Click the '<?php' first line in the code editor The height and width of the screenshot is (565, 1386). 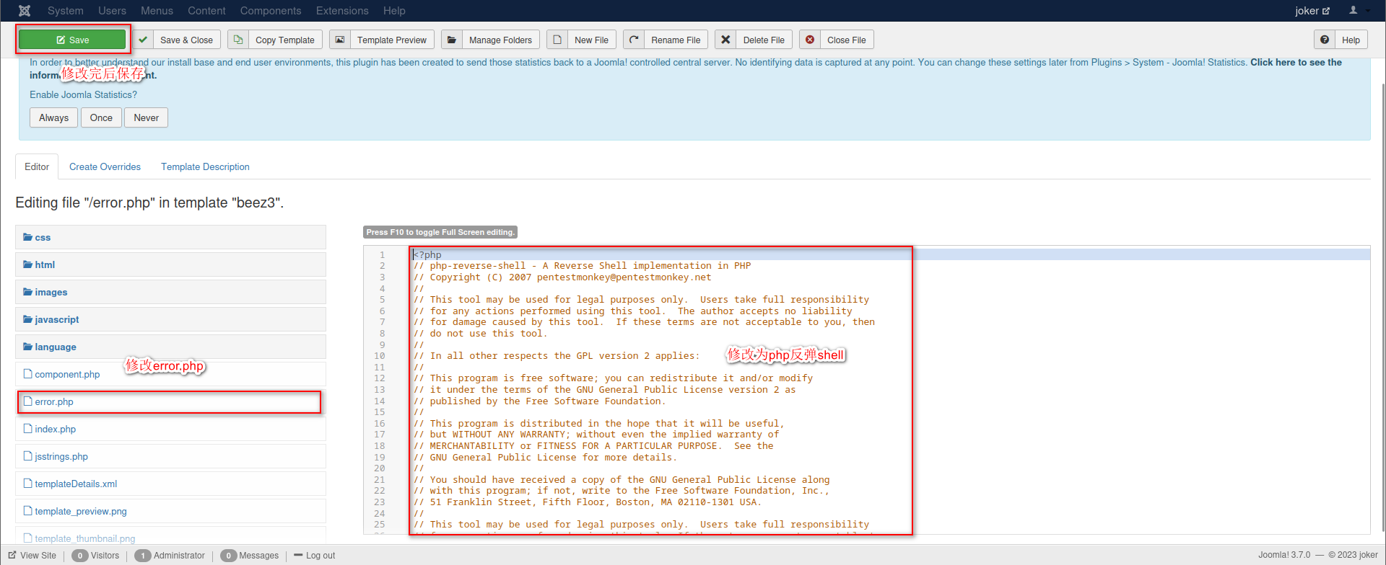(427, 254)
